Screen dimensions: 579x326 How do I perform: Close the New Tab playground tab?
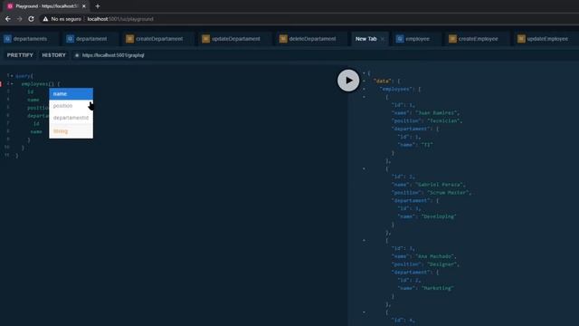(x=383, y=39)
